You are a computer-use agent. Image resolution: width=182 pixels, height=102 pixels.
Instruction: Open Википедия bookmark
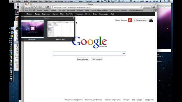click(x=71, y=10)
